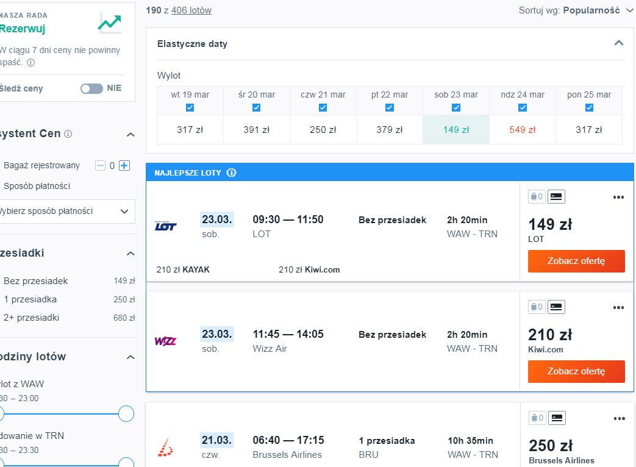
Task: Open three-dot menu on 250 zł Brussels offer
Action: [x=620, y=418]
